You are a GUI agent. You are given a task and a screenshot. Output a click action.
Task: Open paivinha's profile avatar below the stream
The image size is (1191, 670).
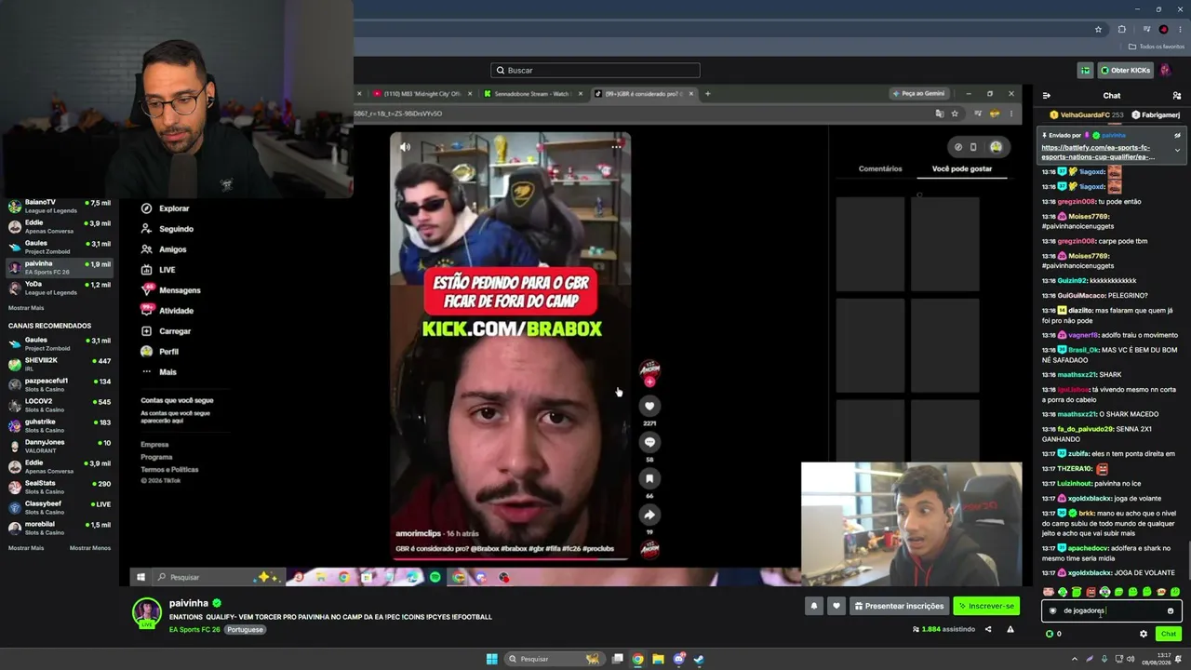click(x=147, y=613)
